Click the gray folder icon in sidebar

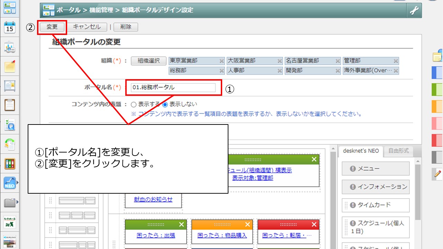coord(10,203)
